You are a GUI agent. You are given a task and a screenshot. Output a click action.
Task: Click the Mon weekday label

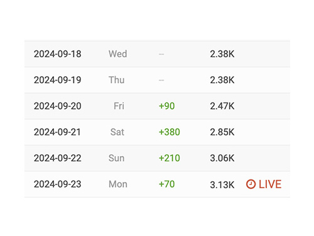point(118,184)
